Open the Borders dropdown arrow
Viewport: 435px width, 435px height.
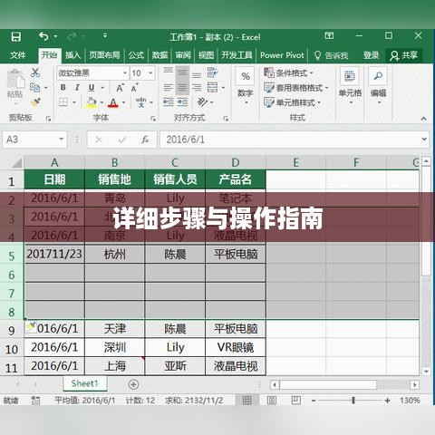pos(74,102)
